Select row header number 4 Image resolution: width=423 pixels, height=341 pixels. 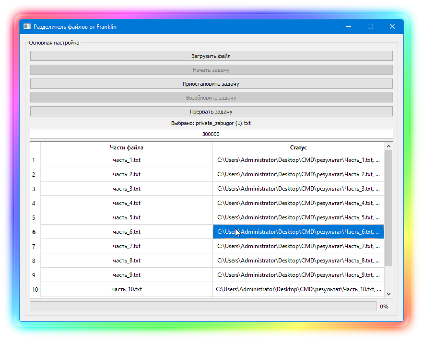coord(35,204)
